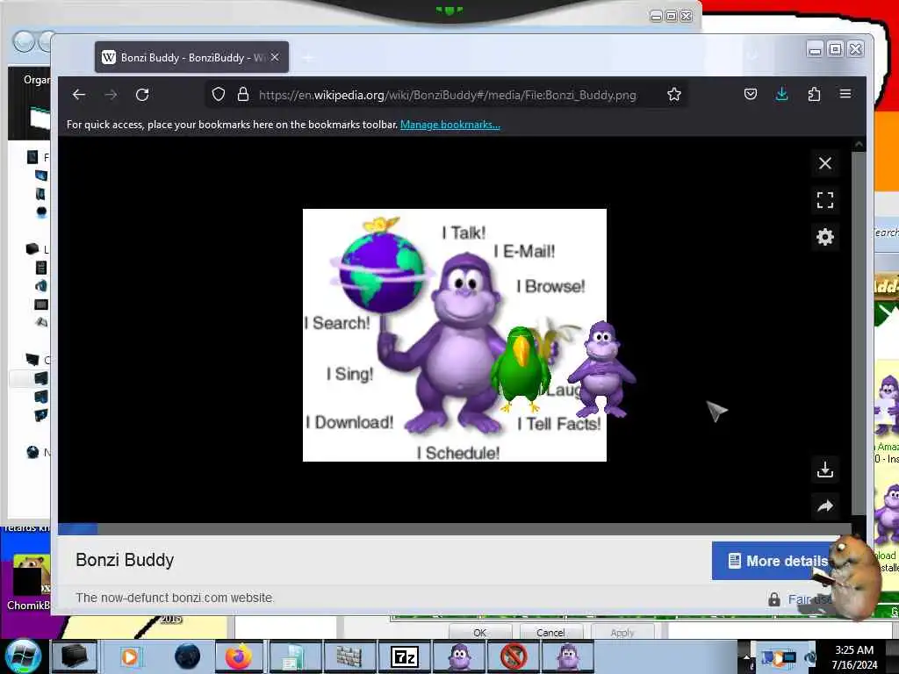
Task: Open ChomikBox desktop shortcut
Action: (x=29, y=582)
